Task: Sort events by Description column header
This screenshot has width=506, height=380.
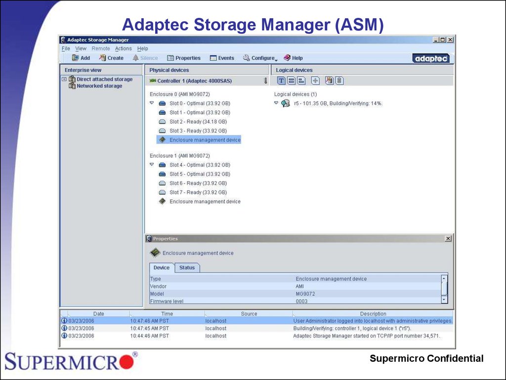Action: 373,314
